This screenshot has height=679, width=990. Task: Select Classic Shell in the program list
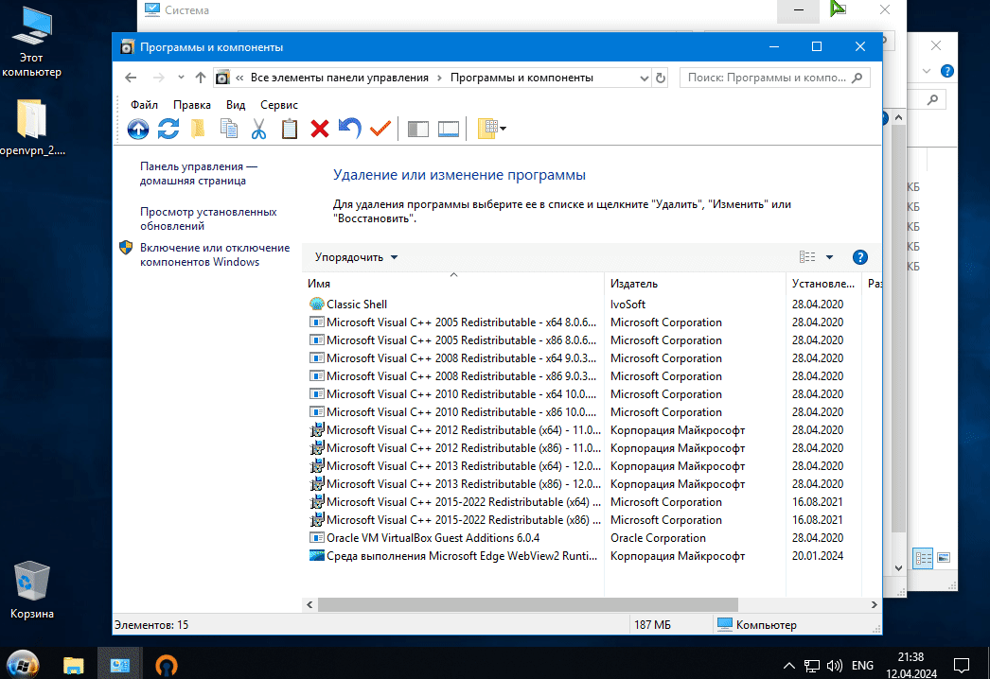pos(357,305)
